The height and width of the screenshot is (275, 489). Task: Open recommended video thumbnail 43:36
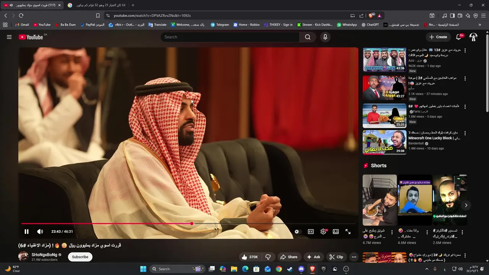[x=384, y=60]
